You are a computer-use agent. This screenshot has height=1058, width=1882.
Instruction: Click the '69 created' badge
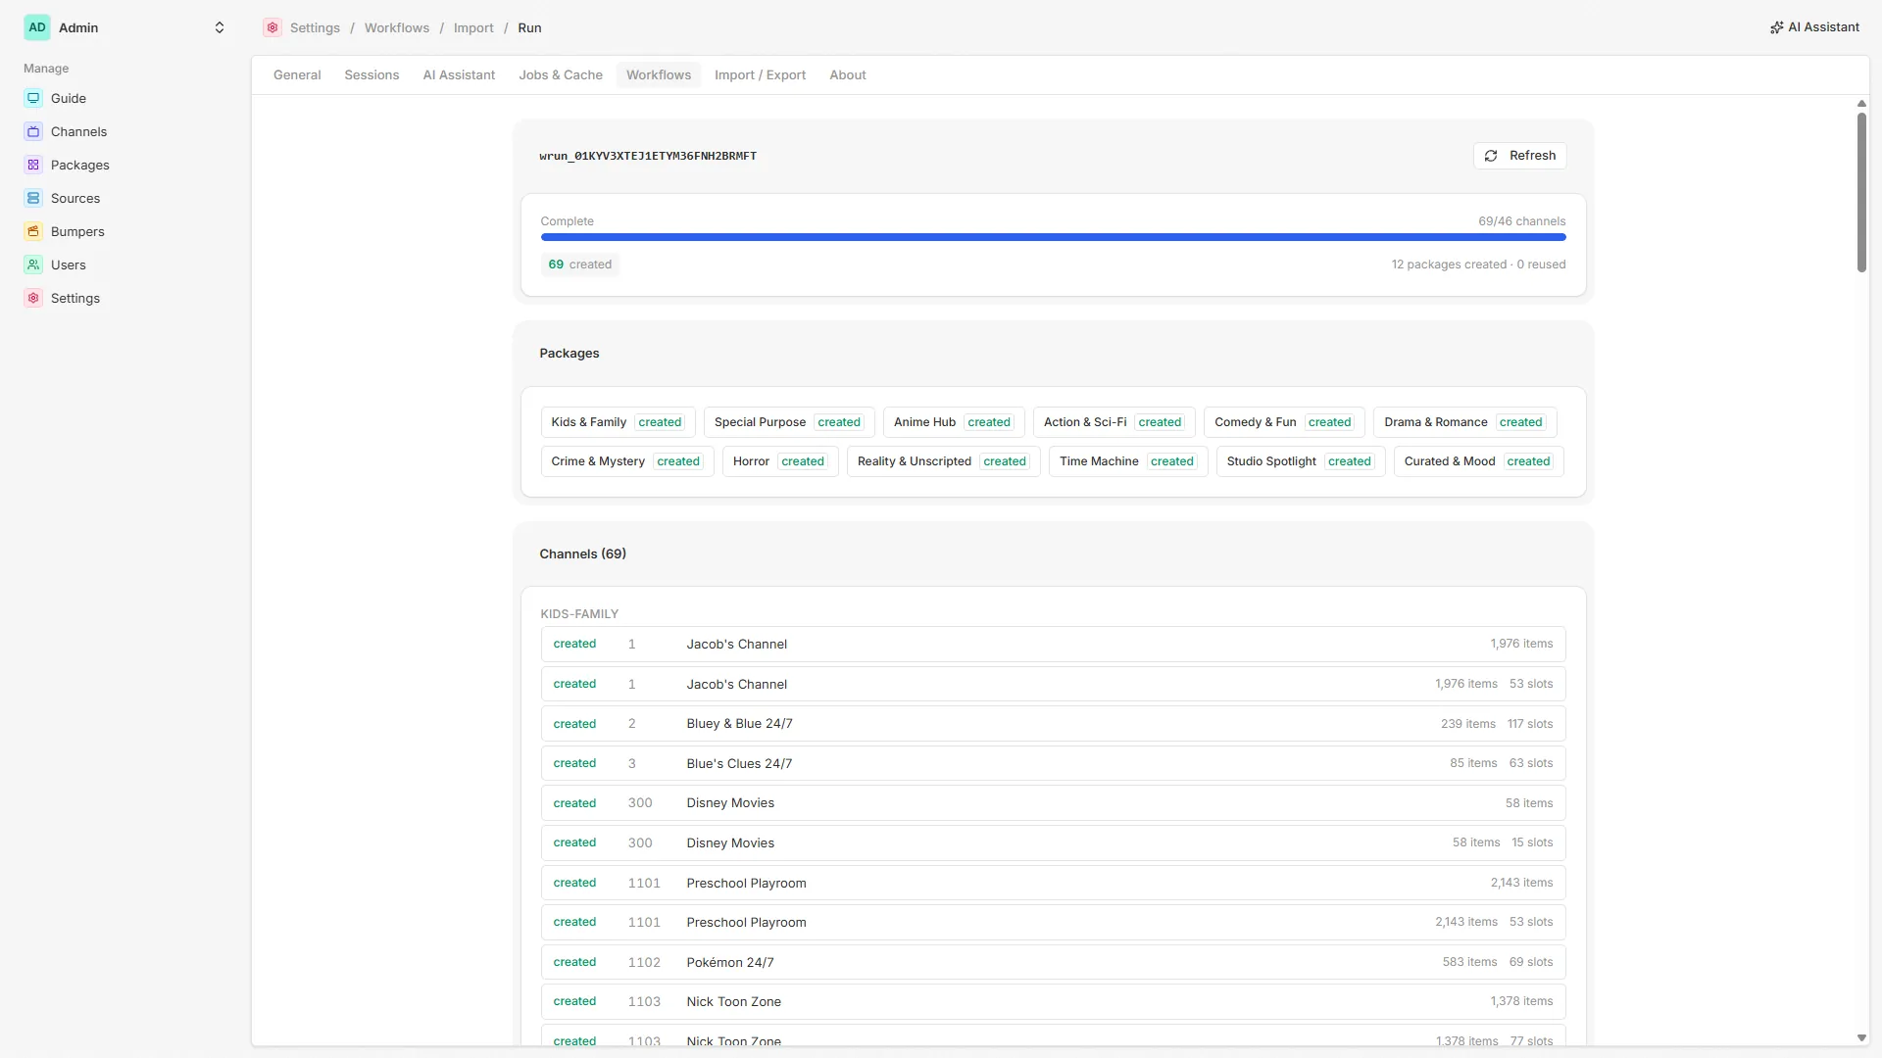579,264
